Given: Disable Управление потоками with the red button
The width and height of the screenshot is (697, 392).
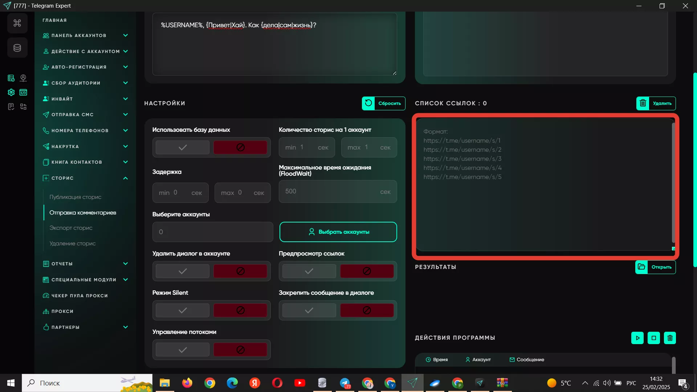Looking at the screenshot, I should (240, 350).
